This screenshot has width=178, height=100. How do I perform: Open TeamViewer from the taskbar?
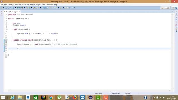pos(82,97)
